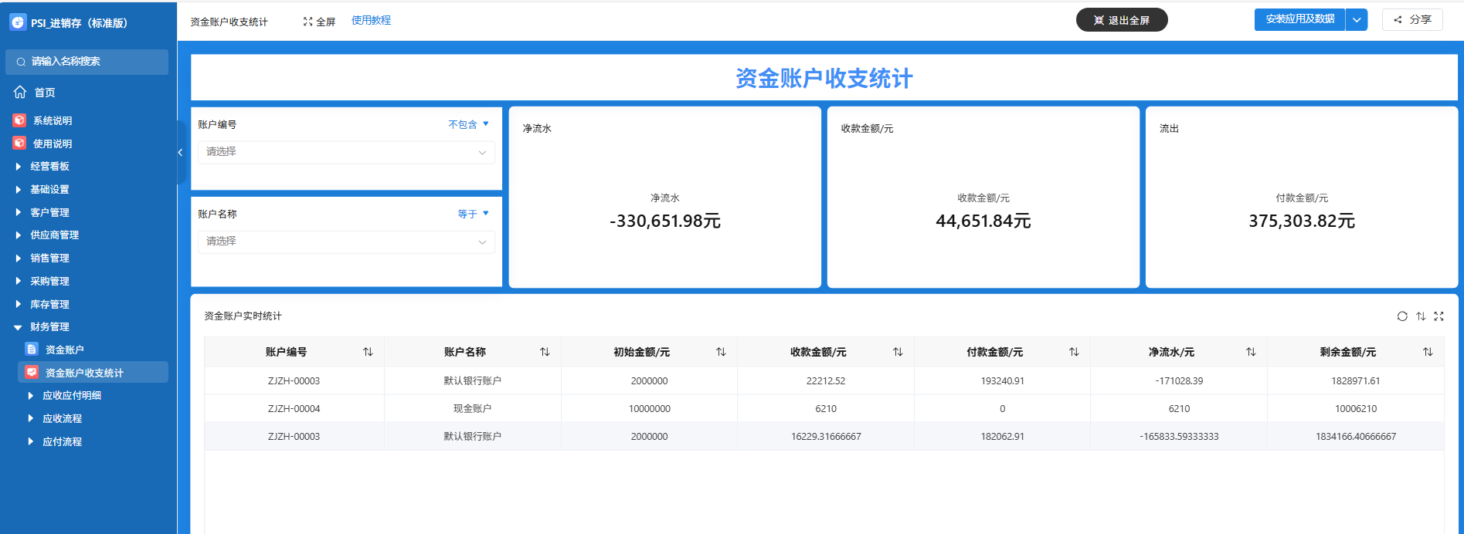1464x534 pixels.
Task: Click the 净流水 -330,651.98元 card
Action: (665, 198)
